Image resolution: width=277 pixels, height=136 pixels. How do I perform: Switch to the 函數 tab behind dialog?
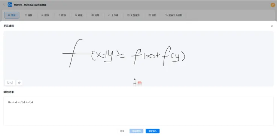pos(153,15)
